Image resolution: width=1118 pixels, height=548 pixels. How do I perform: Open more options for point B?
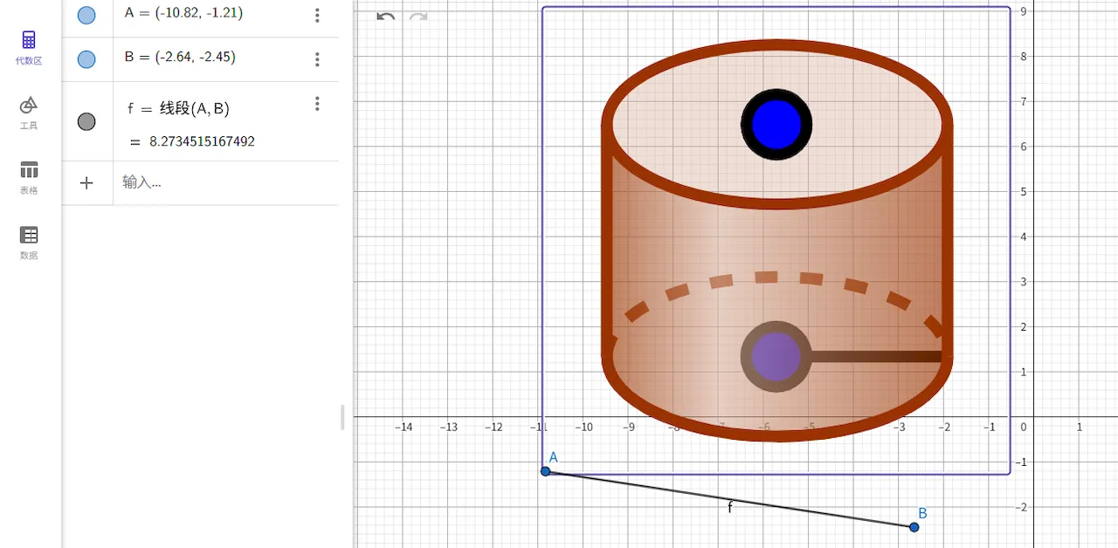click(317, 59)
